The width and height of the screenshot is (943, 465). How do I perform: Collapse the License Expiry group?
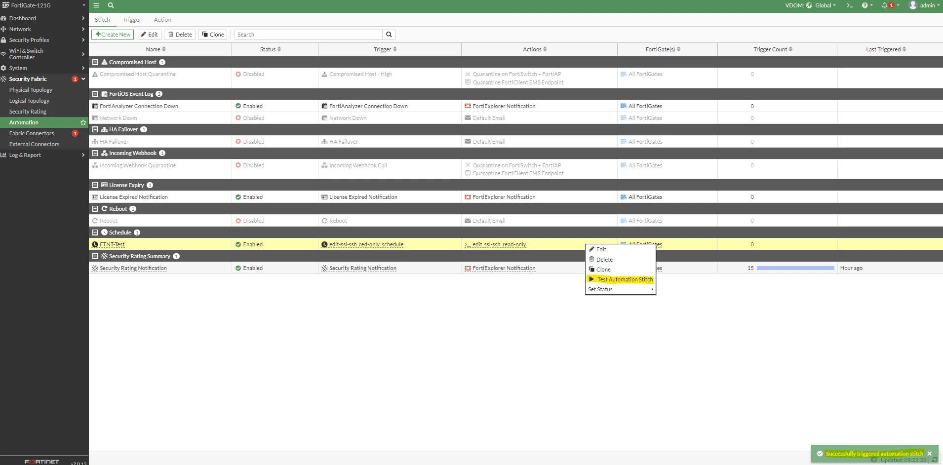[x=95, y=185]
